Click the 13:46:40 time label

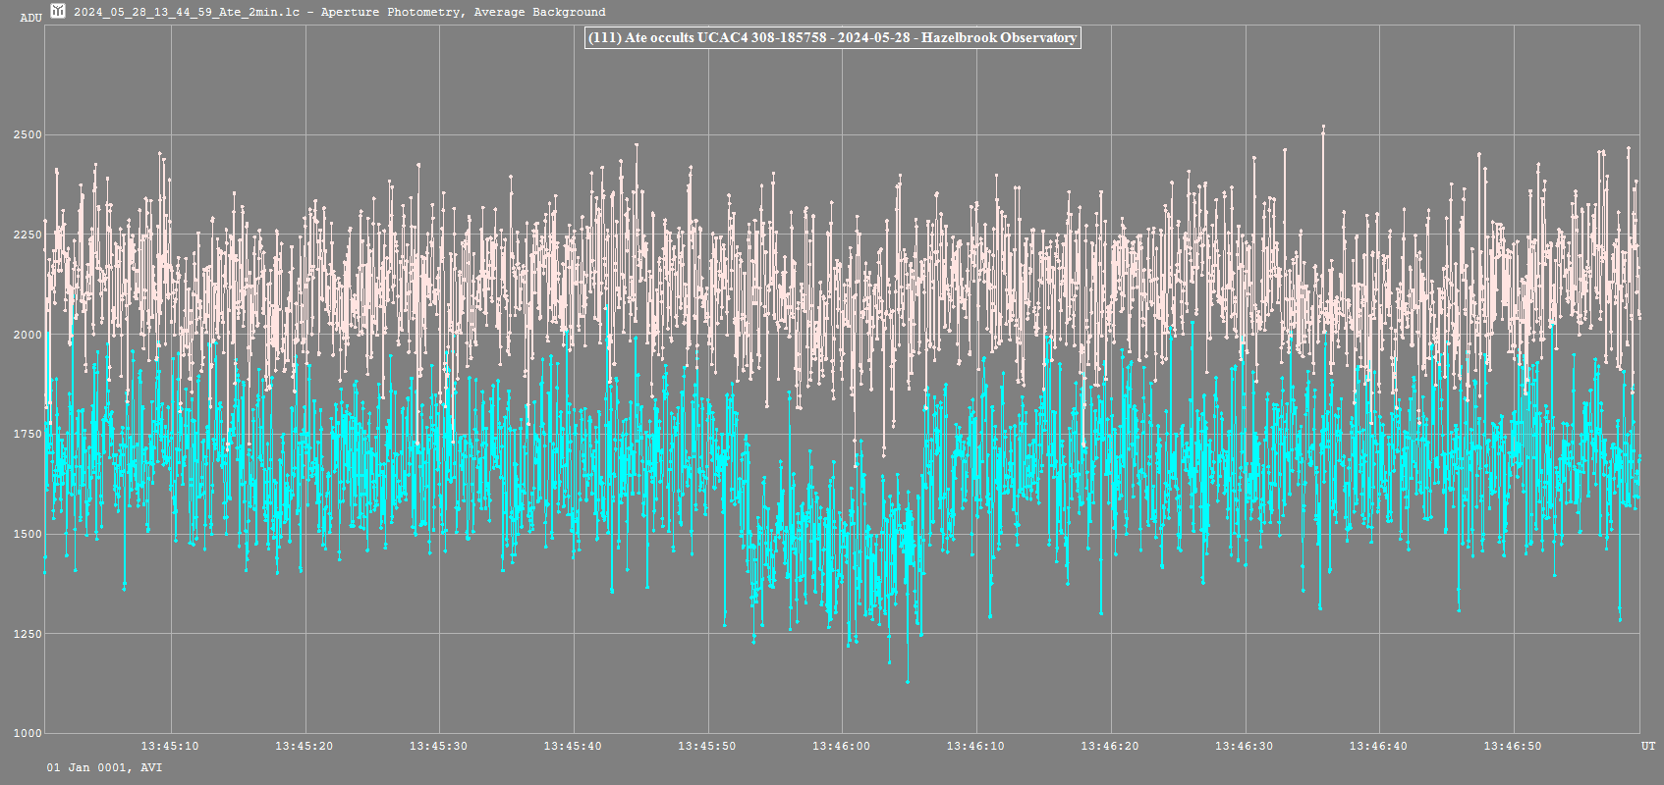pos(1378,746)
